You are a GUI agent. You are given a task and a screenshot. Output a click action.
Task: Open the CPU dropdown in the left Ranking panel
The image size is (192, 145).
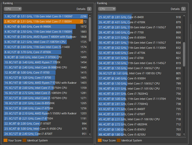[13, 9]
